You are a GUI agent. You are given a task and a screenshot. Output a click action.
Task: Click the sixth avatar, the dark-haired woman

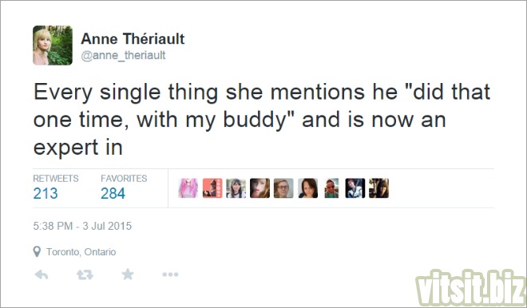308,188
